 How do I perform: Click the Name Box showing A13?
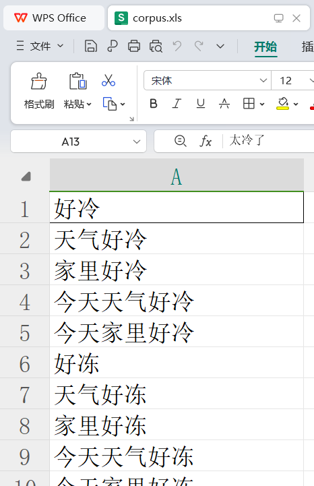point(71,142)
